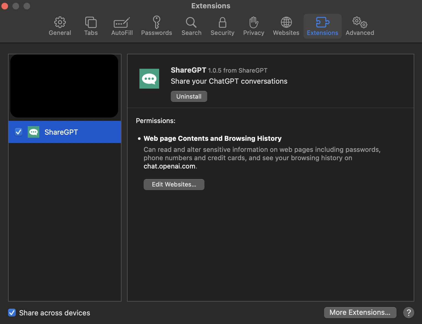Disable the ShareGPT extension checkbox
This screenshot has width=422, height=324.
18,132
